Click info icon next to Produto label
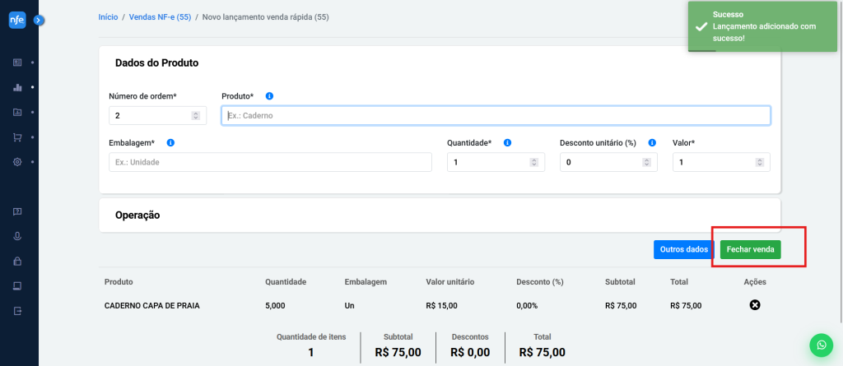Image resolution: width=843 pixels, height=366 pixels. pyautogui.click(x=269, y=96)
